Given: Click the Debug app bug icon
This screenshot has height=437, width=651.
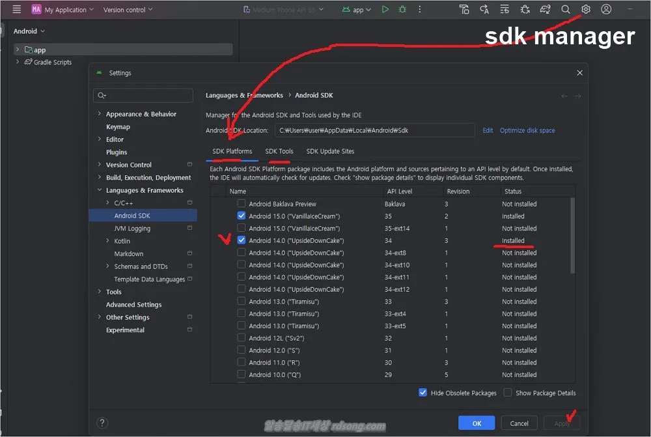Looking at the screenshot, I should click(402, 10).
